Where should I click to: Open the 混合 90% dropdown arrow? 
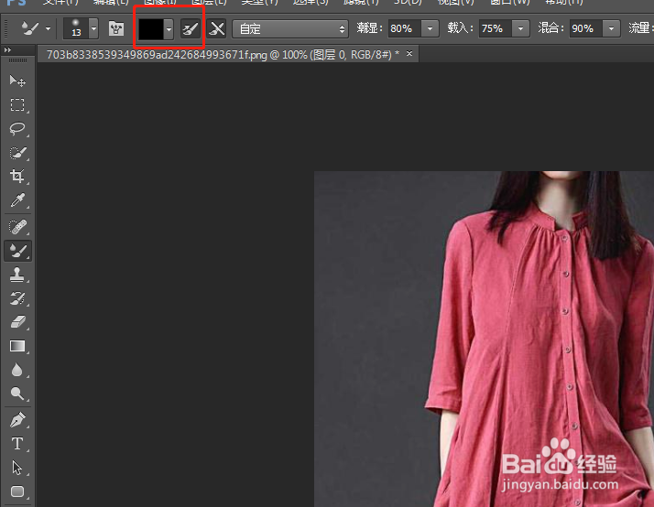coord(612,28)
